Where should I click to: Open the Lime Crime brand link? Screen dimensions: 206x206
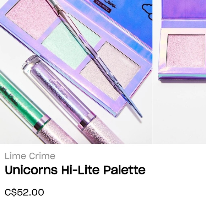pyautogui.click(x=30, y=156)
